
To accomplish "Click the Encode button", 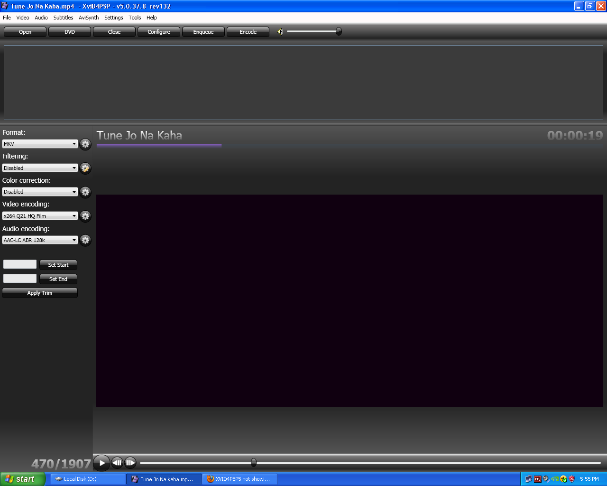I will click(248, 32).
